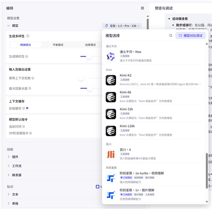Click 订阅模型 tag on 1o-turbo entry
212x209 pixels.
point(126,178)
